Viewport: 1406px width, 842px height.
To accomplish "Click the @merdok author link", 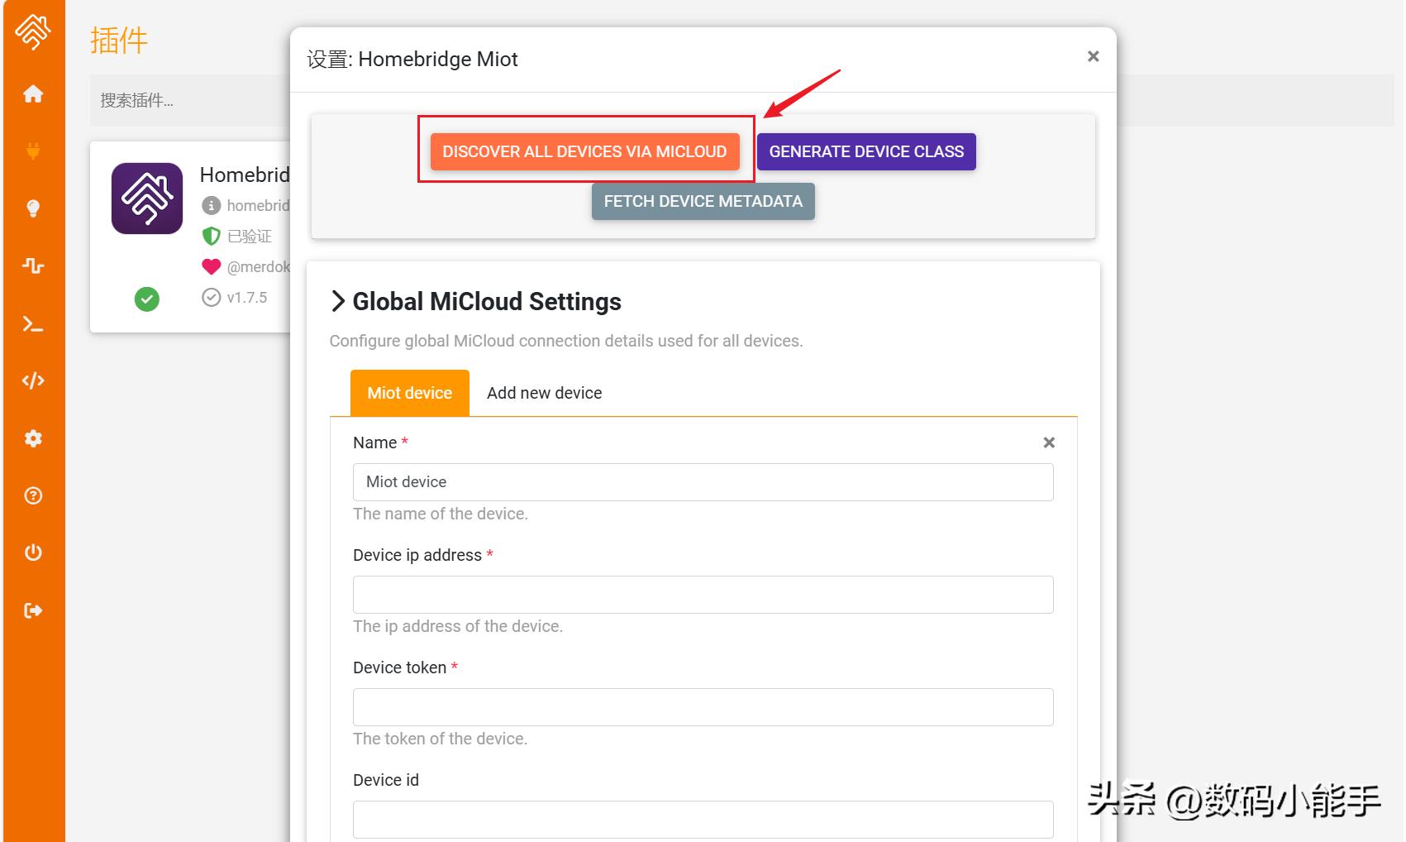I will [x=258, y=266].
